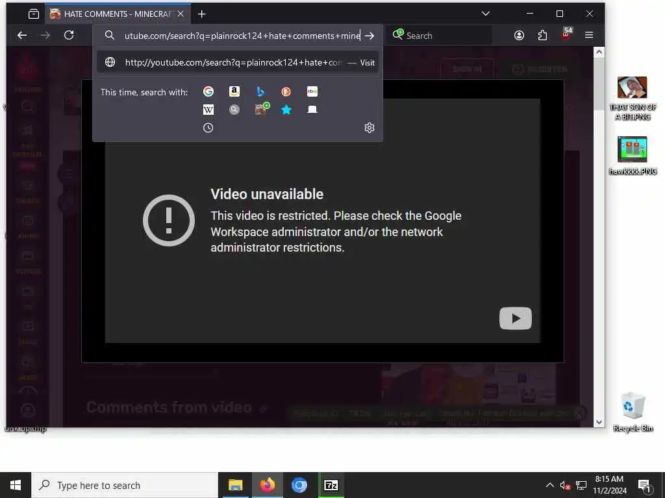665x498 pixels.
Task: Search this time with Wikipedia
Action: coord(208,110)
